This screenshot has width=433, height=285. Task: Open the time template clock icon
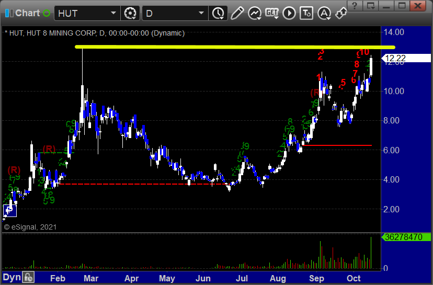coord(218,13)
